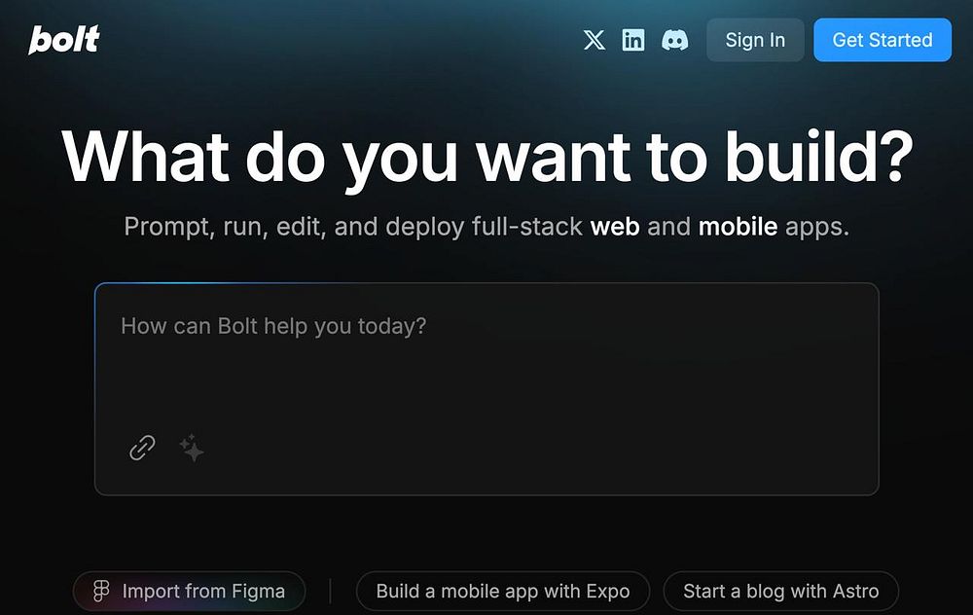Image resolution: width=973 pixels, height=615 pixels.
Task: Join via the Discord icon
Action: [674, 40]
